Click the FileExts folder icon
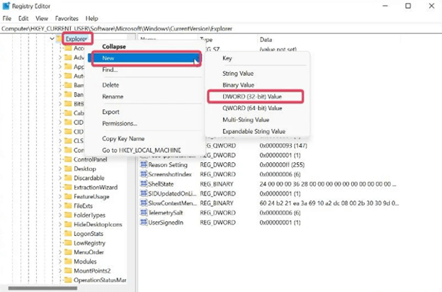 [68, 206]
